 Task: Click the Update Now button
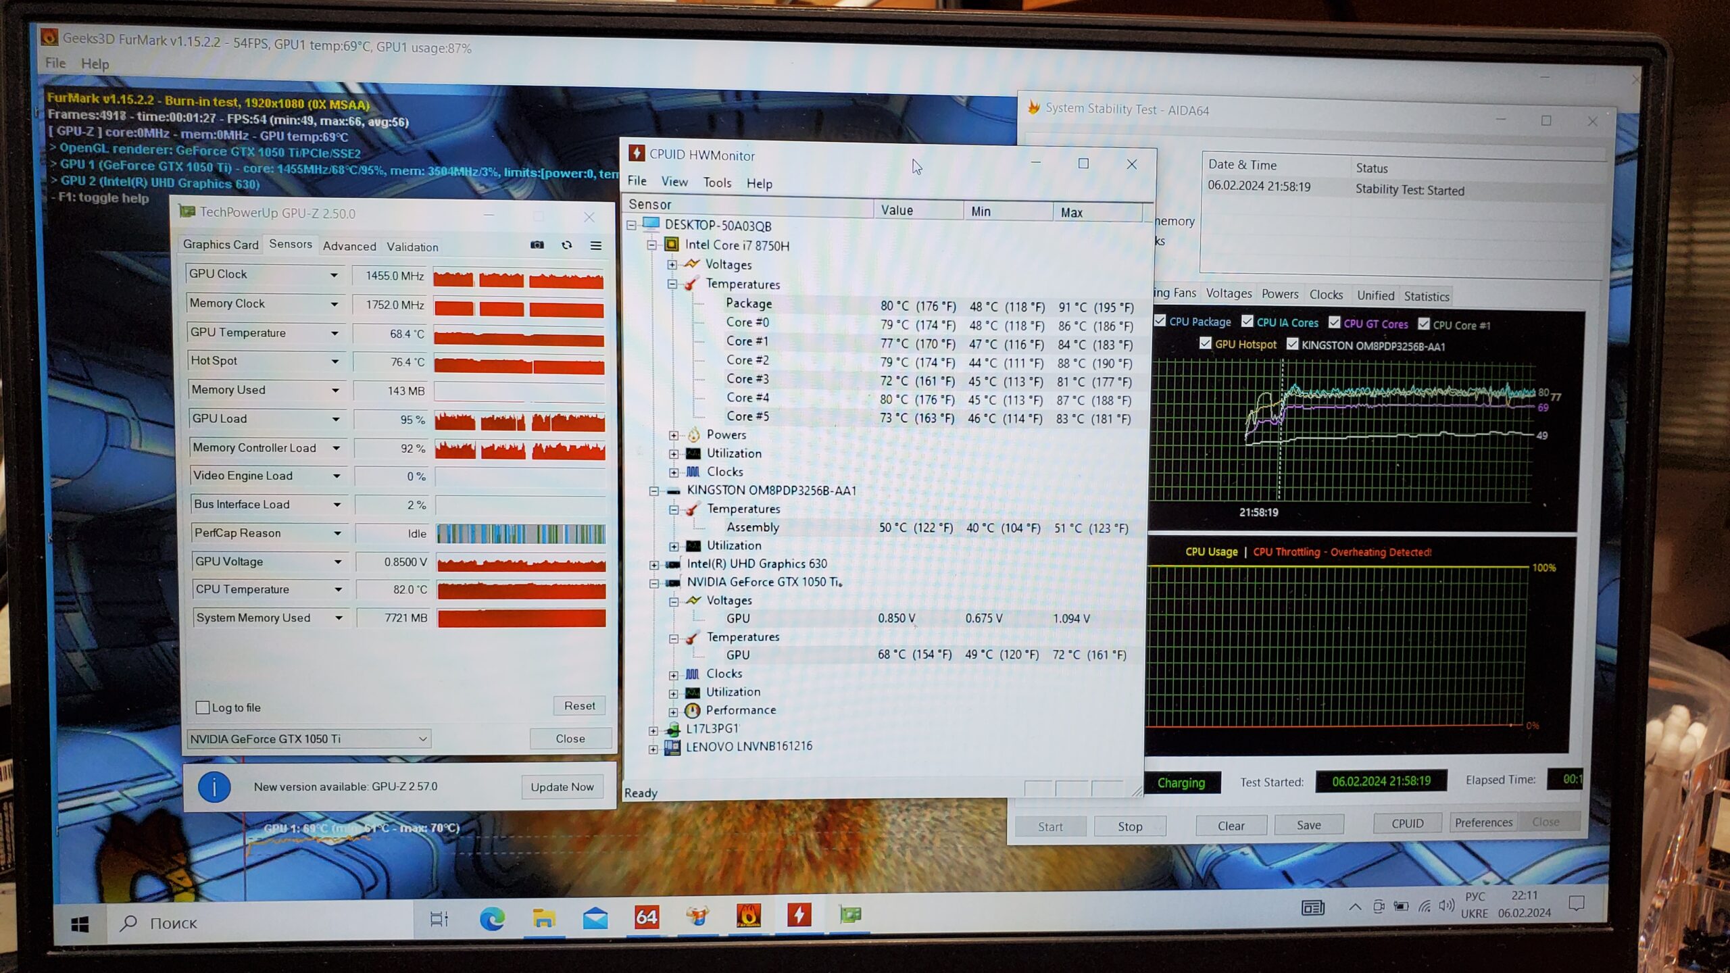562,787
